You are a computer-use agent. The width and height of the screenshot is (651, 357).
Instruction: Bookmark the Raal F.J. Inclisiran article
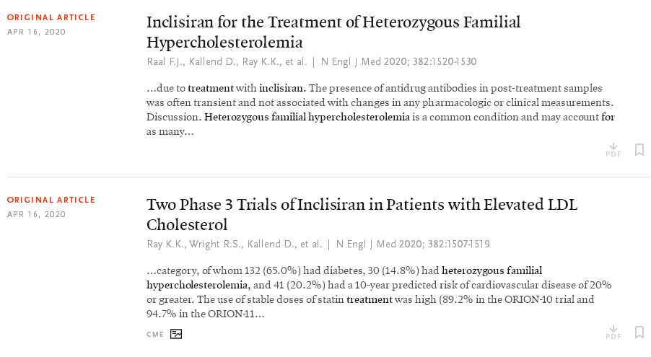639,150
